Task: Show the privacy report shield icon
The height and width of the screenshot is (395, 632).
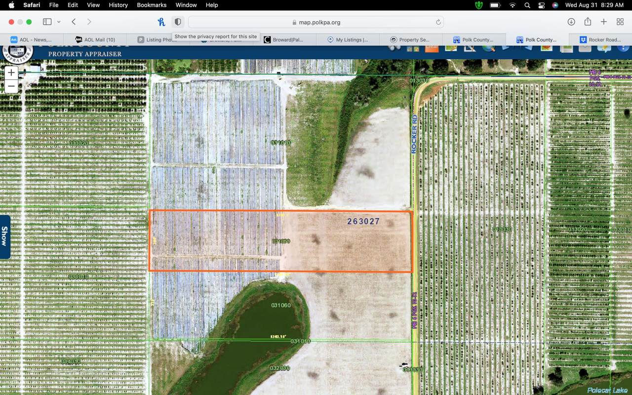Action: pyautogui.click(x=178, y=22)
